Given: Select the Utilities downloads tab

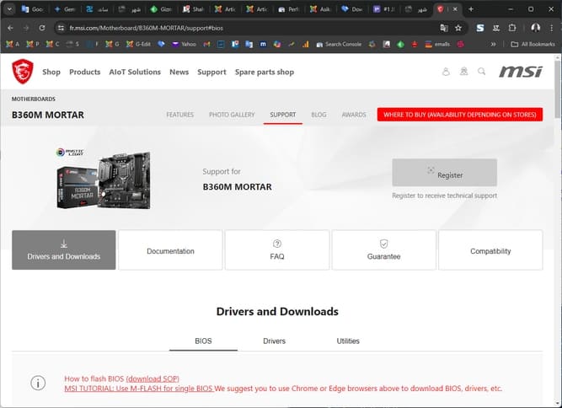Looking at the screenshot, I should tap(348, 341).
